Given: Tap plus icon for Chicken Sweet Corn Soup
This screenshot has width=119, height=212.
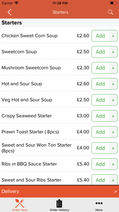Looking at the screenshot, I should pyautogui.click(x=113, y=36).
